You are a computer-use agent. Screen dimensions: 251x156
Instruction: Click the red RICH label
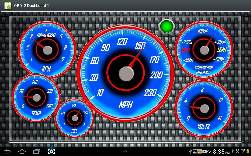tap(185, 50)
